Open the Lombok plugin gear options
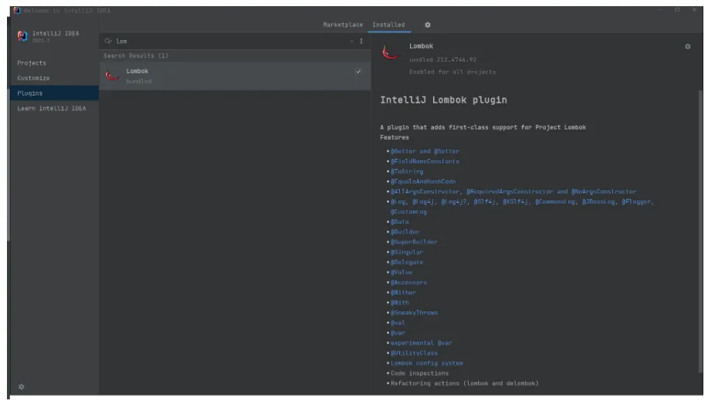The height and width of the screenshot is (404, 708). pos(687,46)
